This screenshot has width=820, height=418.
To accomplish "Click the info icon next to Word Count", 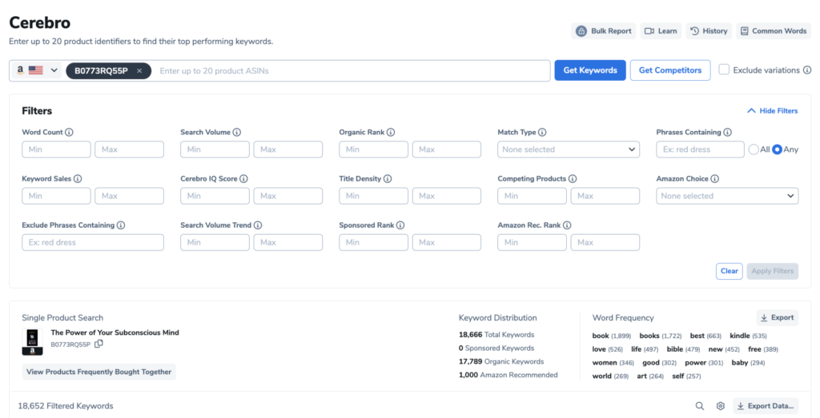I will click(69, 133).
